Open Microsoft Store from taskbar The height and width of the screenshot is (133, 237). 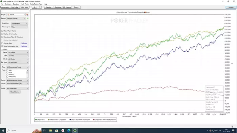(57, 130)
